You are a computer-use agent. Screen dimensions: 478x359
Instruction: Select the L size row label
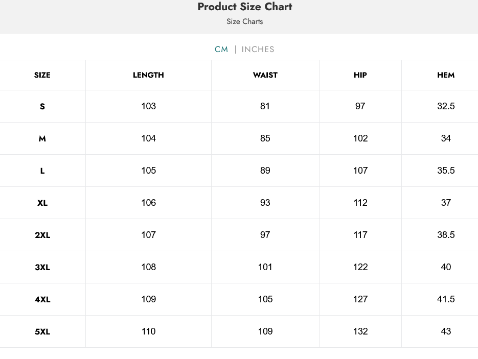pos(42,171)
